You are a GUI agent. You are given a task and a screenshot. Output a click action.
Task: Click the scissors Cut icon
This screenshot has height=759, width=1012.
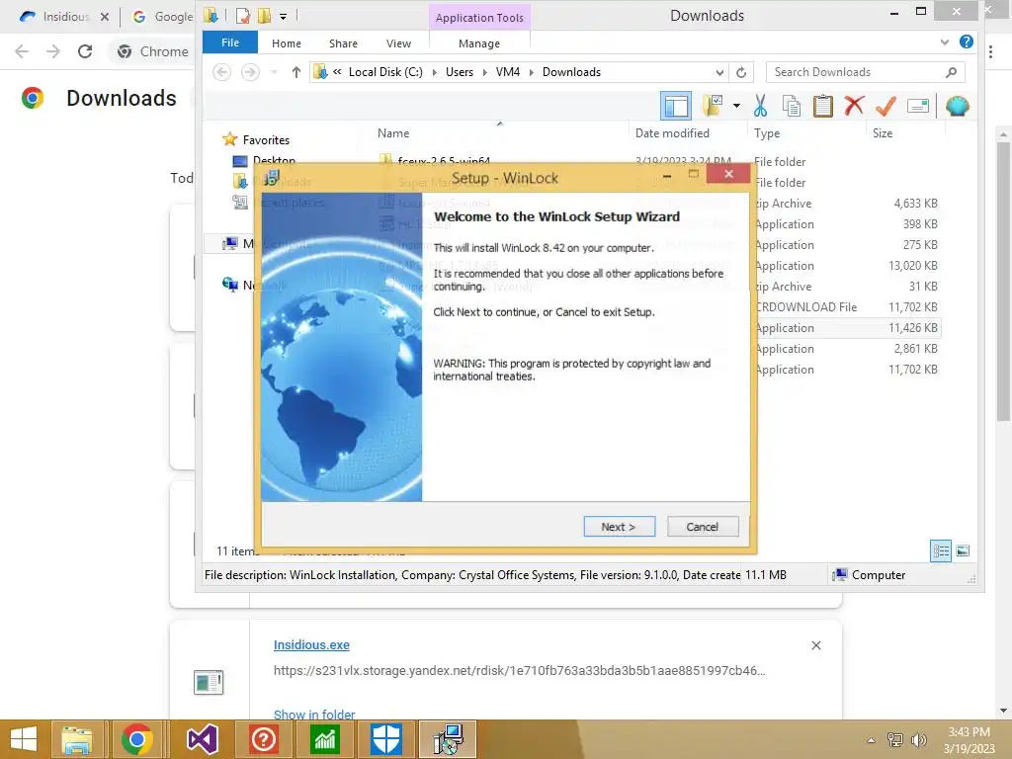760,105
